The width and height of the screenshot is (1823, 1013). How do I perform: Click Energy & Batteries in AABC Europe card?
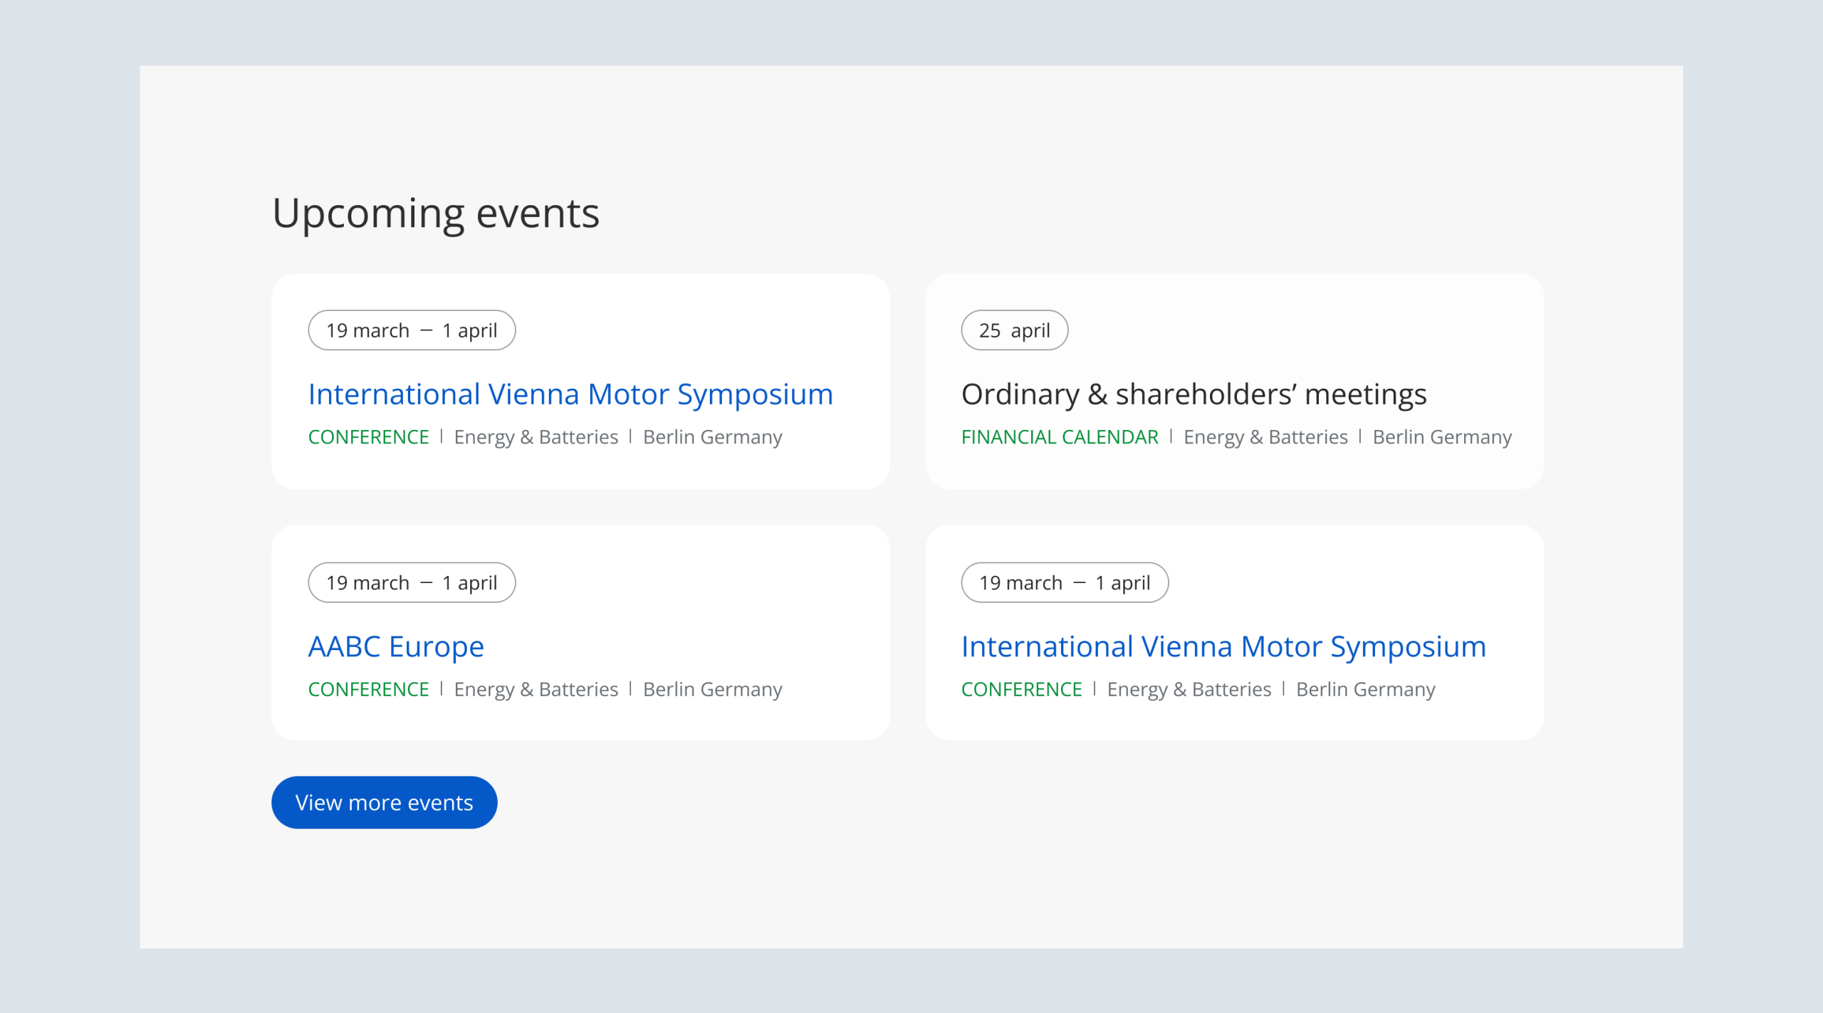tap(536, 689)
